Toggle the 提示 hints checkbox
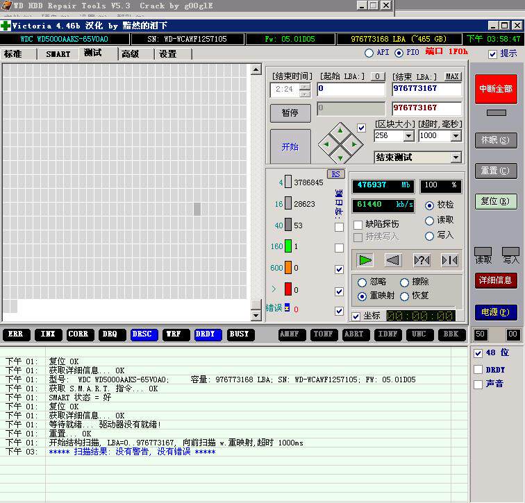 [x=492, y=54]
